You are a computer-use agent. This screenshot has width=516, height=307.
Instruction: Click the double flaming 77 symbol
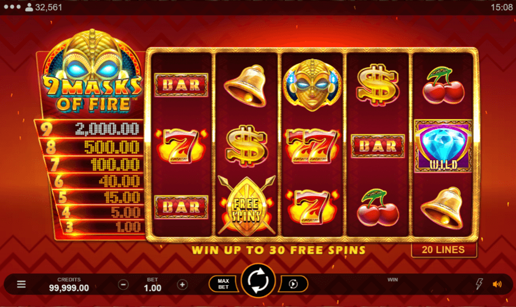tap(312, 146)
